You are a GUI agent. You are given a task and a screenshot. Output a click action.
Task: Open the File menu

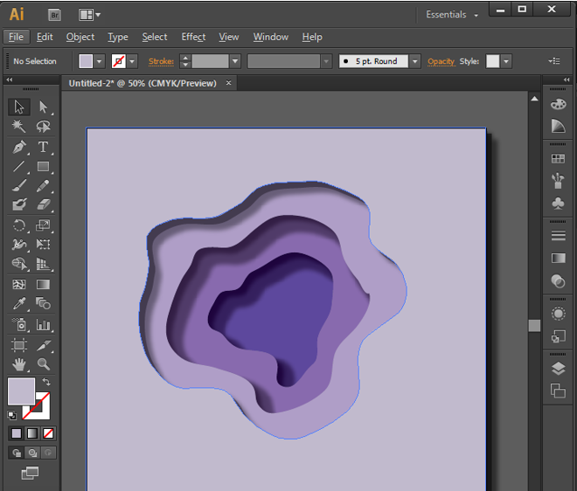click(x=16, y=38)
